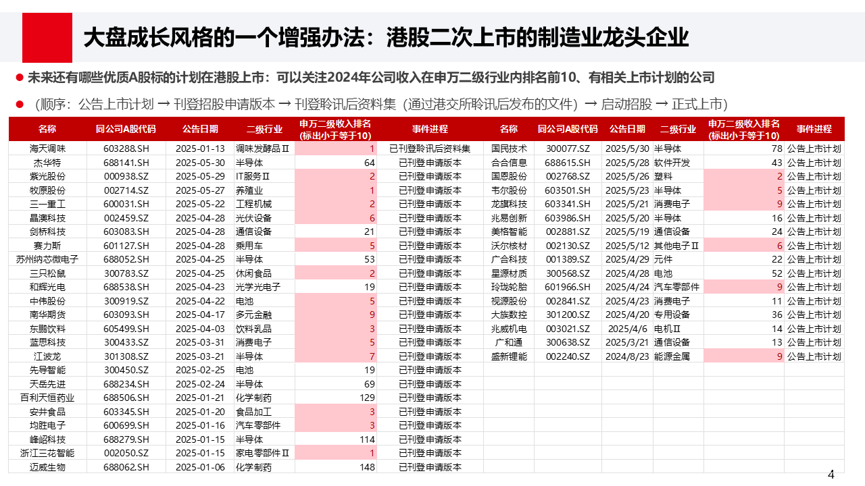This screenshot has height=486, width=865.
Task: Click company name 赛力斯
Action: coord(48,246)
